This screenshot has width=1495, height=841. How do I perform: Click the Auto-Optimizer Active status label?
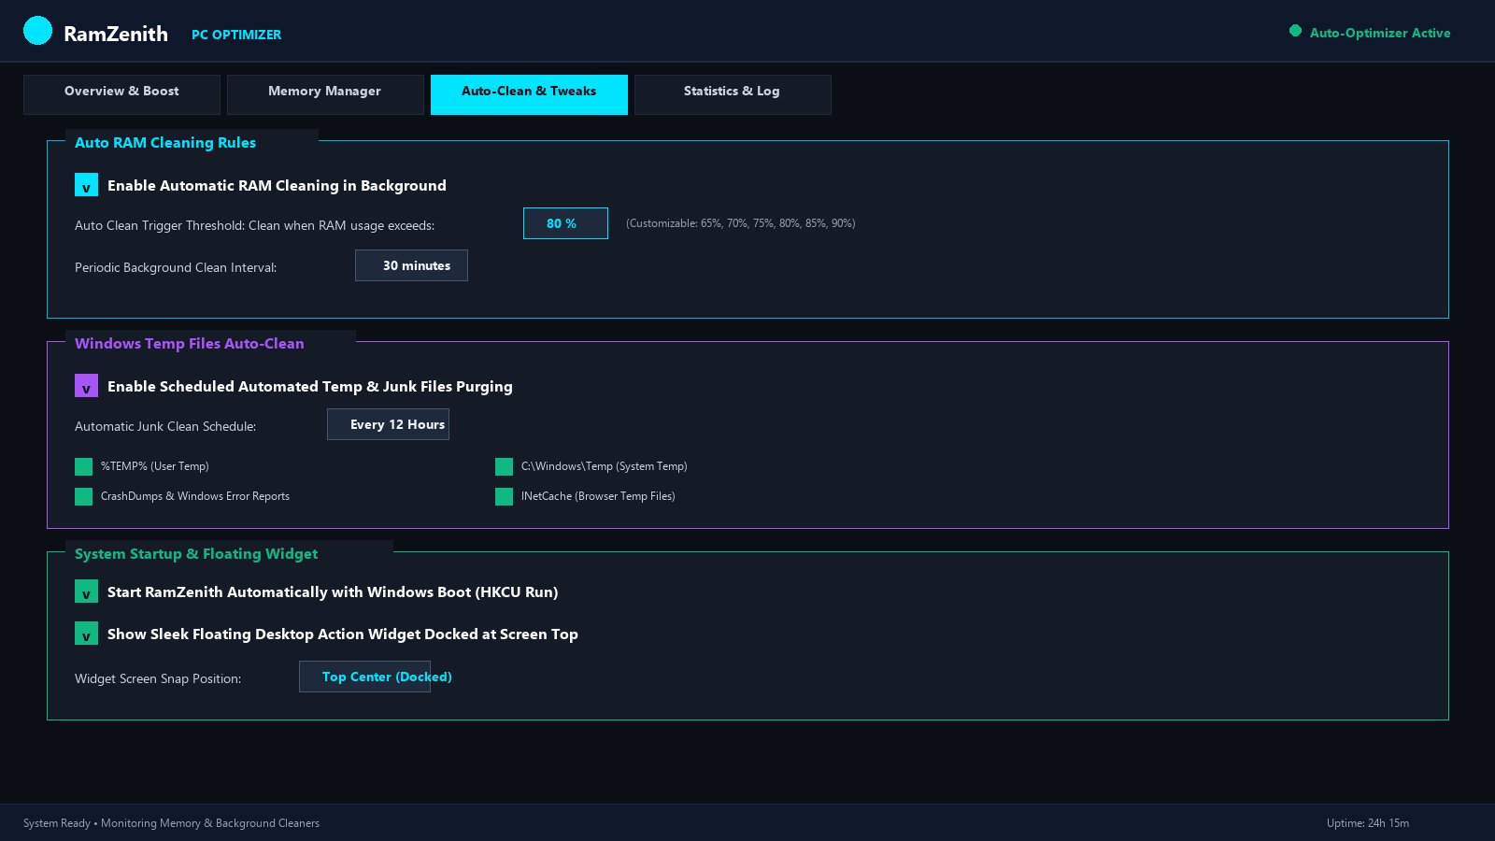tap(1380, 33)
